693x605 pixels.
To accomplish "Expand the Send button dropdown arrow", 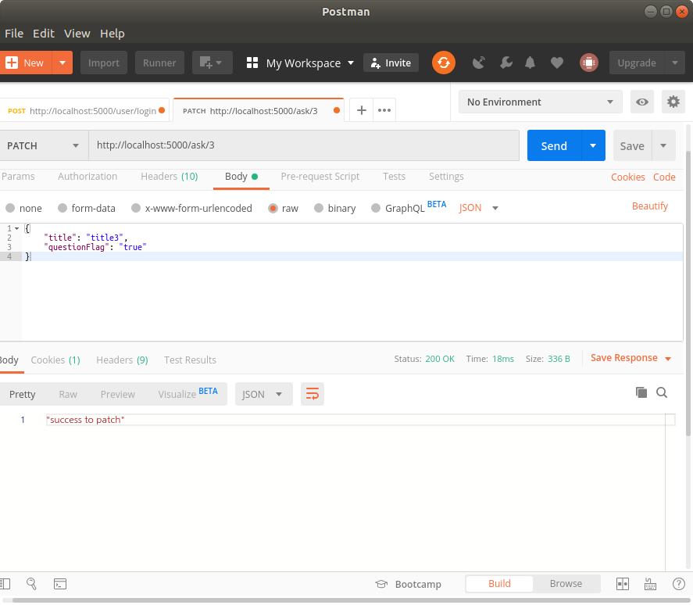I will pyautogui.click(x=593, y=145).
